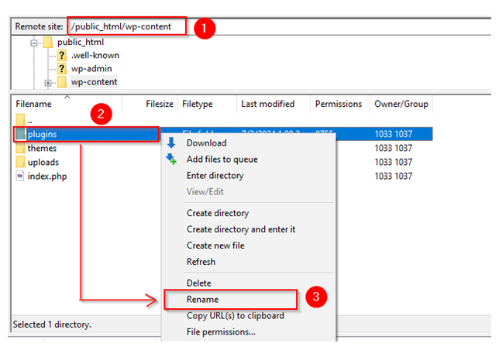Sort by Permissions column header
This screenshot has height=357, width=499.
(340, 104)
